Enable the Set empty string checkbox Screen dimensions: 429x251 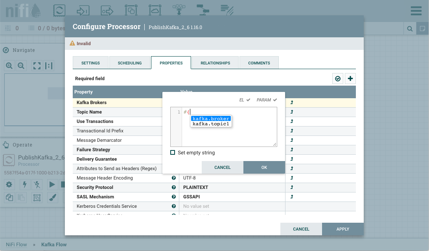[173, 152]
